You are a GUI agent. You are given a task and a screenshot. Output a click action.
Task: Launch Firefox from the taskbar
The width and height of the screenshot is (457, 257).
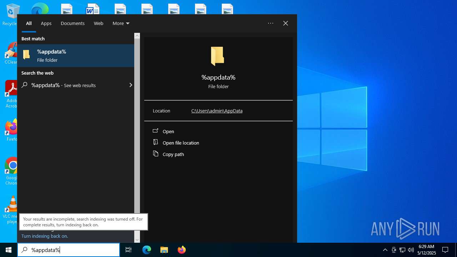point(182,250)
